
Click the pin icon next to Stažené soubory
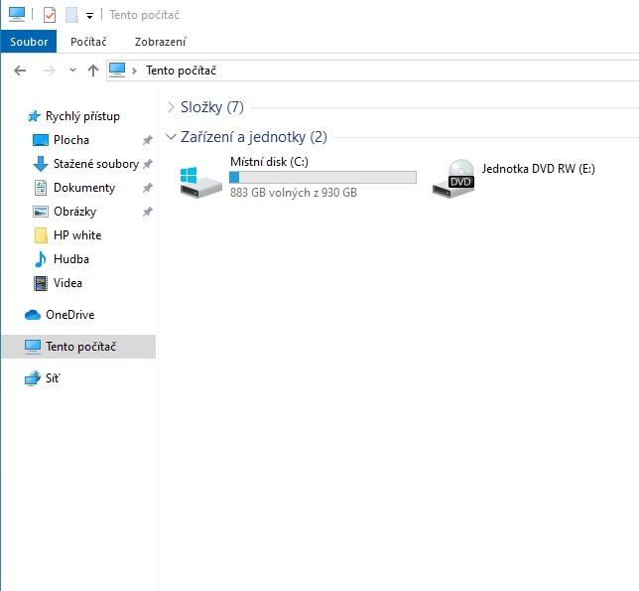pyautogui.click(x=148, y=164)
